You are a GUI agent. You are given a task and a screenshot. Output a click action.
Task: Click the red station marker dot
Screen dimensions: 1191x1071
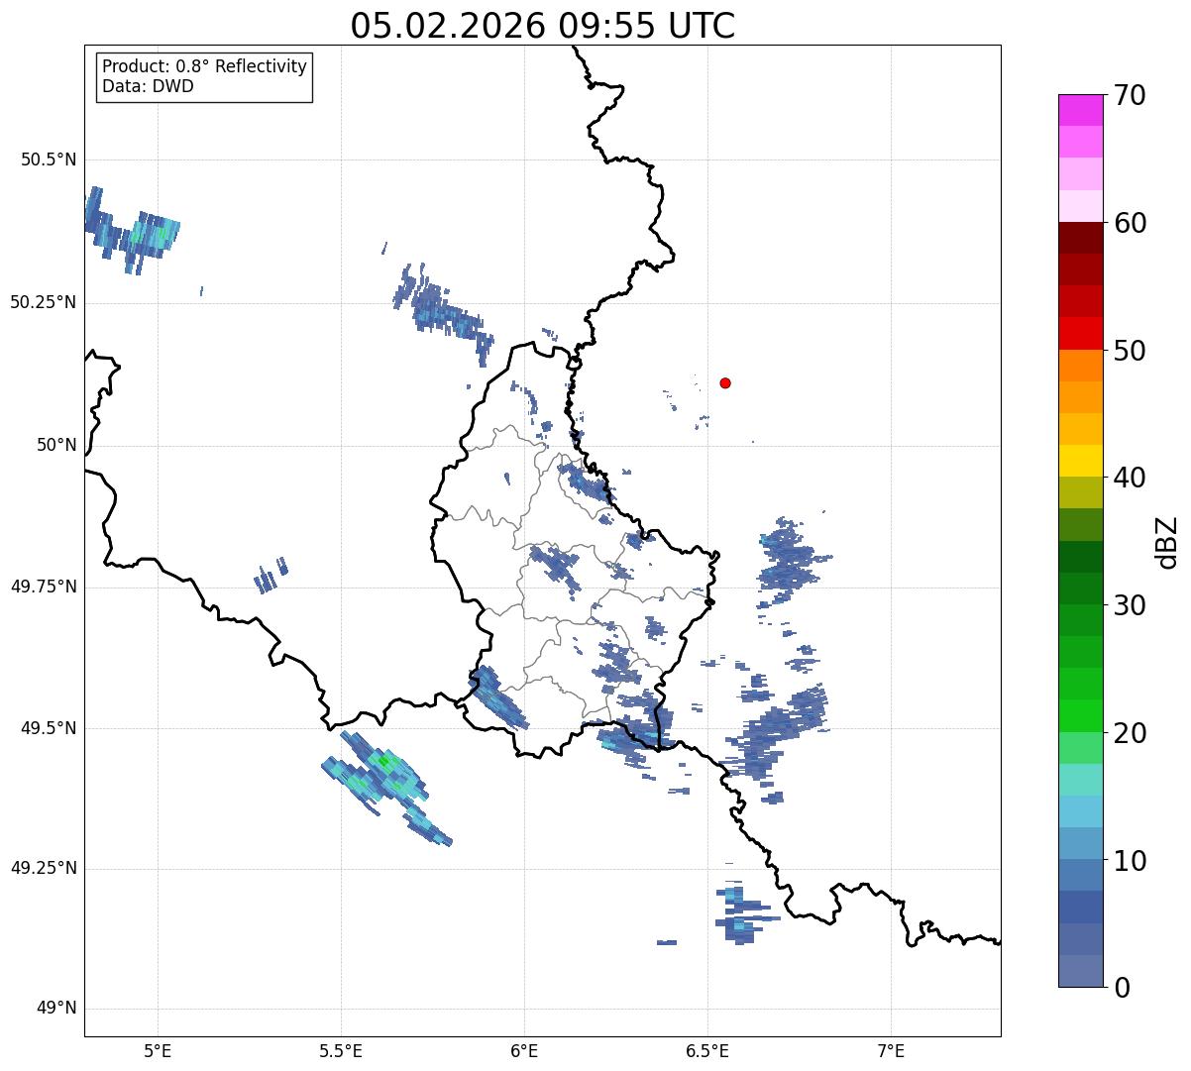coord(725,382)
